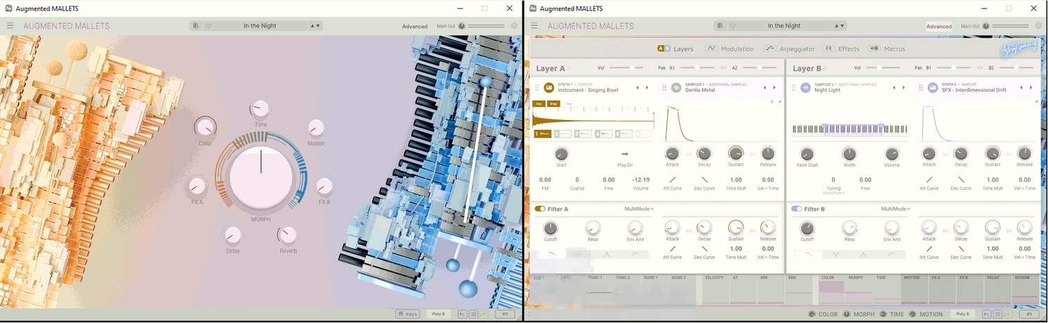Open Poly 8 polyphony menu in right window
Screen dimensions: 1048x323
(x=963, y=314)
